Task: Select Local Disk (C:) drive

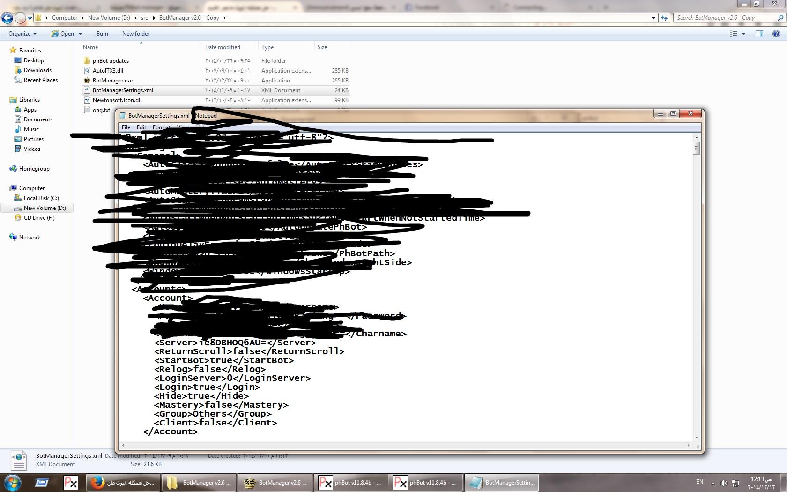Action: click(x=41, y=198)
